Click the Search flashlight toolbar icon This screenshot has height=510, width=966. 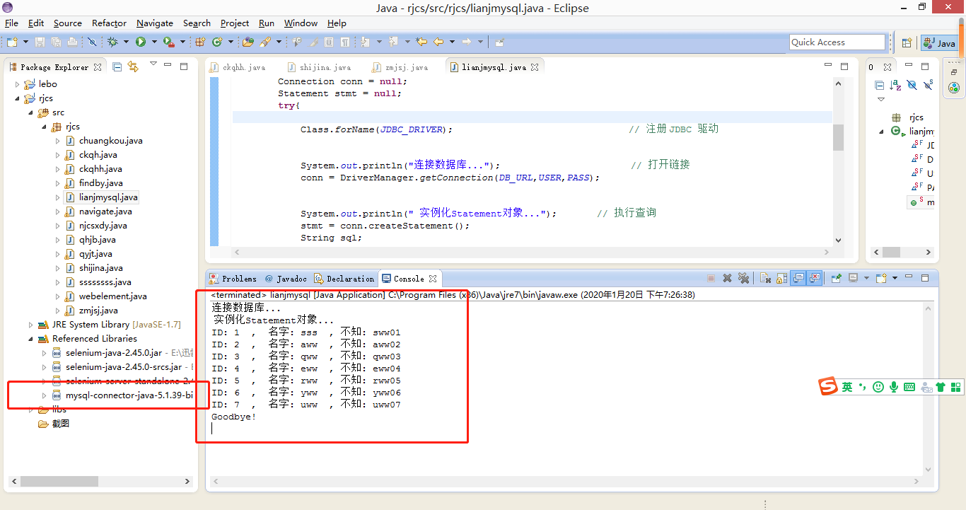tap(265, 42)
